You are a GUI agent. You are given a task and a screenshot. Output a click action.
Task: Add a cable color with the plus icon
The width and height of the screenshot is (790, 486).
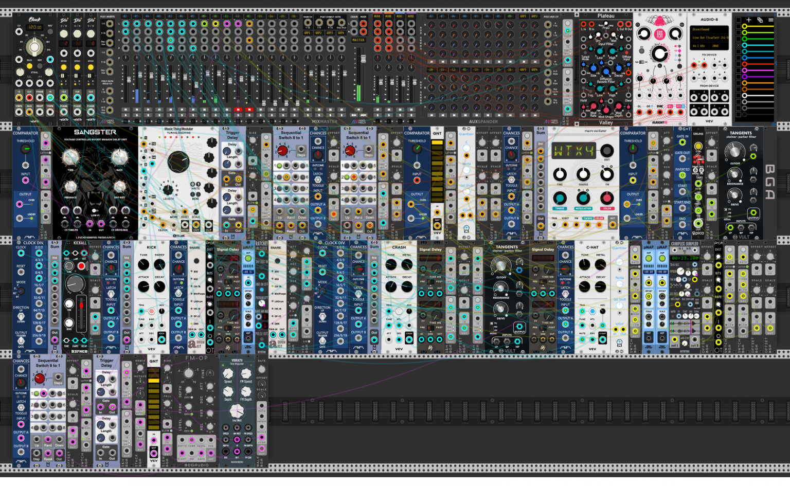[x=748, y=20]
